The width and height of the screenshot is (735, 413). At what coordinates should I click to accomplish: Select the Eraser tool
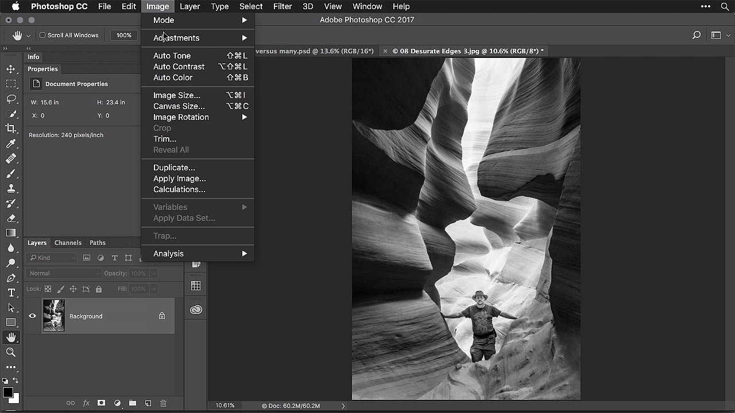11,218
